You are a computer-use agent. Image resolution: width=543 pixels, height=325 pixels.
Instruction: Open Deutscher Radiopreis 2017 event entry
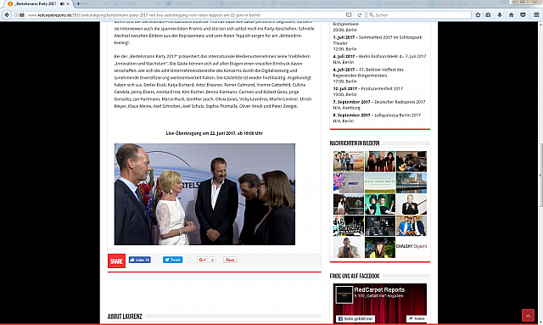[379, 102]
